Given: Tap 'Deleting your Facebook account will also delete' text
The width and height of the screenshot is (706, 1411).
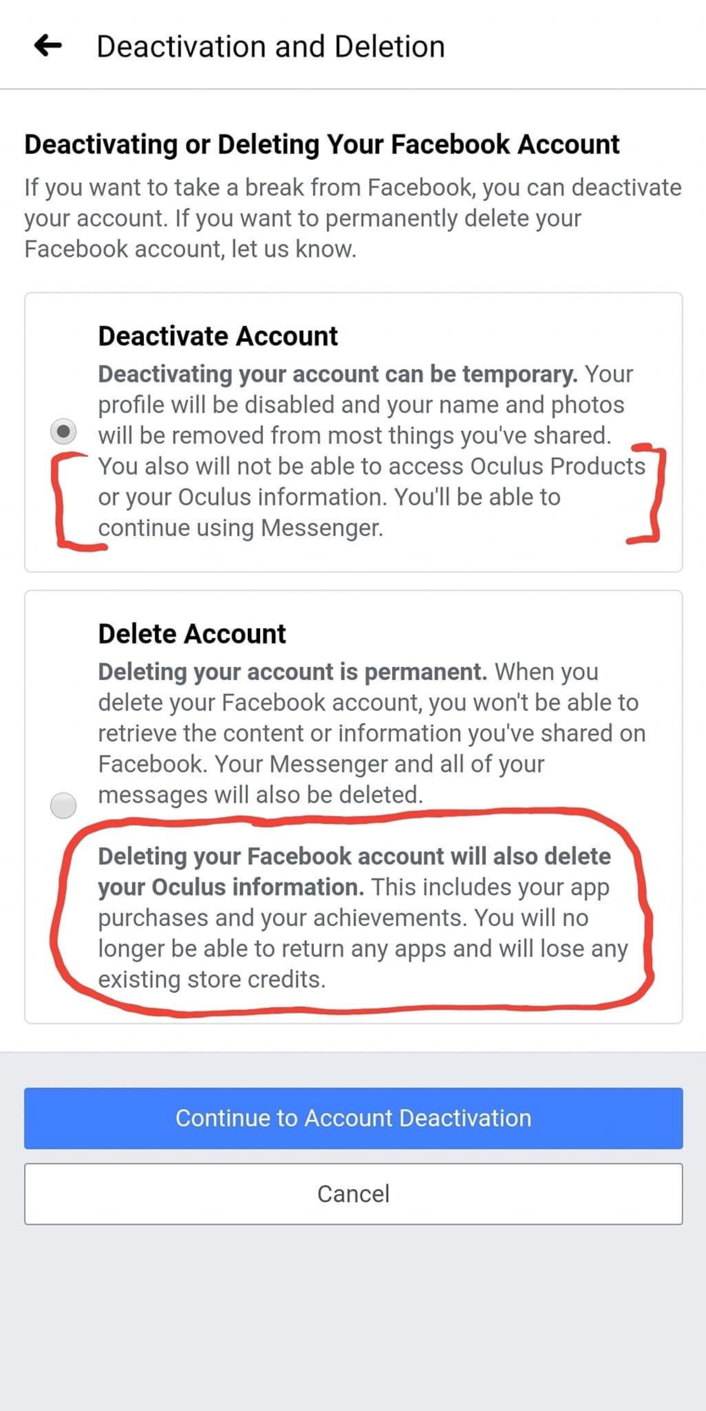Looking at the screenshot, I should coord(354,856).
